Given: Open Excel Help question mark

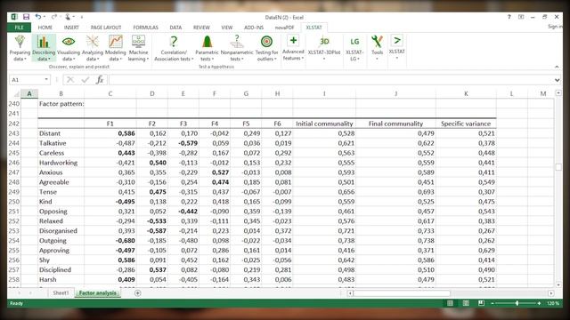Looking at the screenshot, I should (509, 17).
